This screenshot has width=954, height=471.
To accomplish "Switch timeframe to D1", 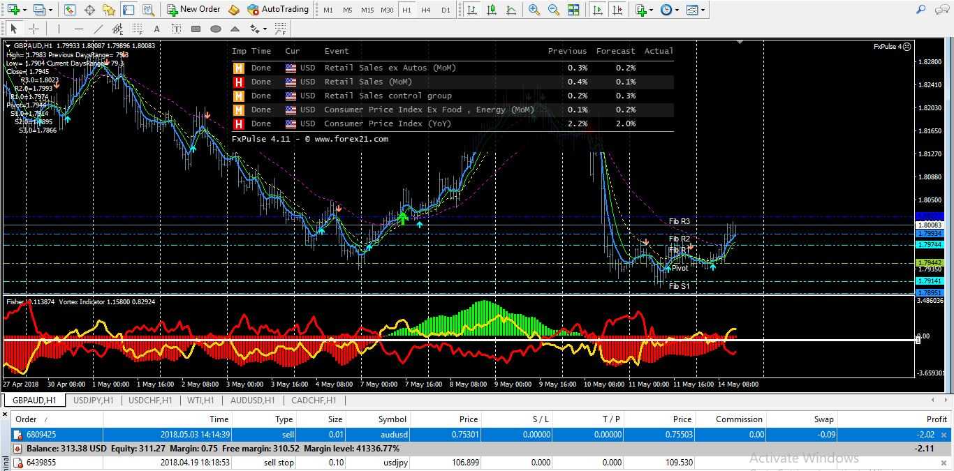I will point(446,10).
